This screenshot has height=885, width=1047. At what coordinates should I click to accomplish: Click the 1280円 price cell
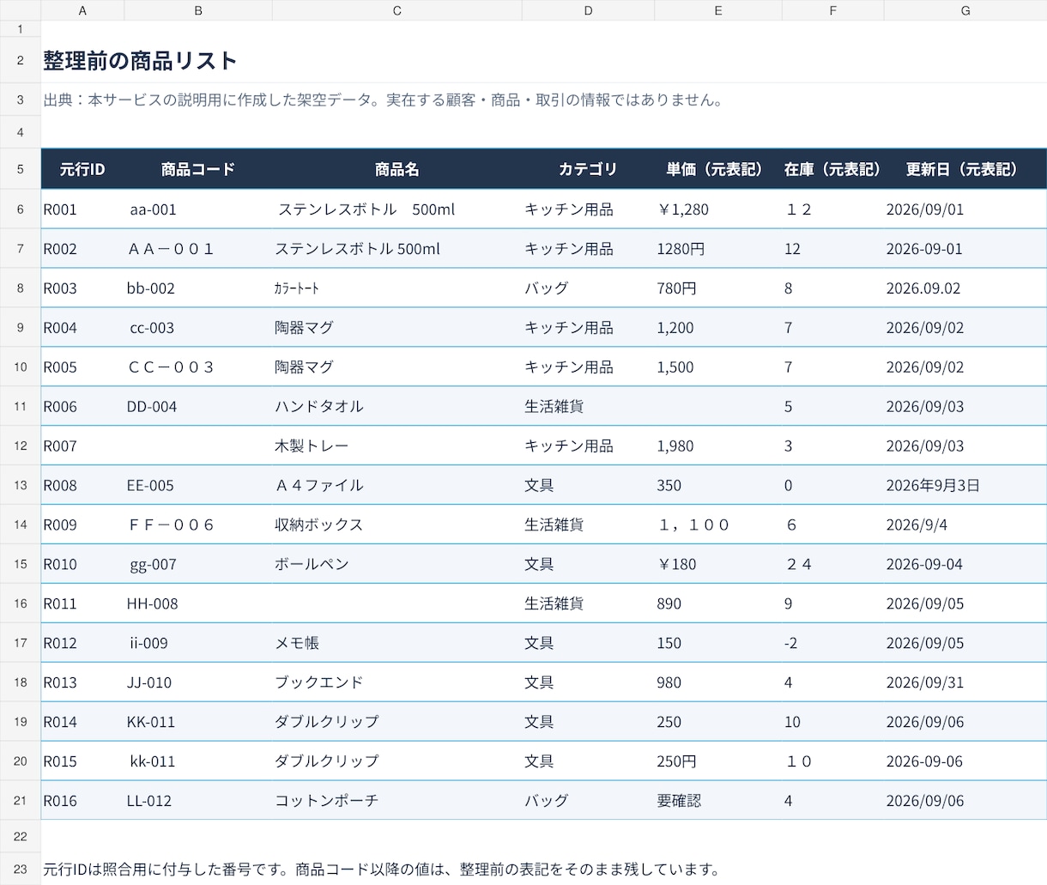click(718, 248)
